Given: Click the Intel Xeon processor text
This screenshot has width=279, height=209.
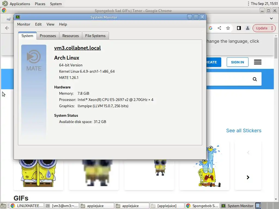Looking at the screenshot, I should tap(115, 100).
